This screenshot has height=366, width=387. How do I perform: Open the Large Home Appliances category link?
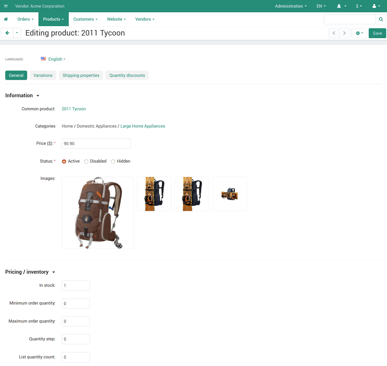pos(143,126)
